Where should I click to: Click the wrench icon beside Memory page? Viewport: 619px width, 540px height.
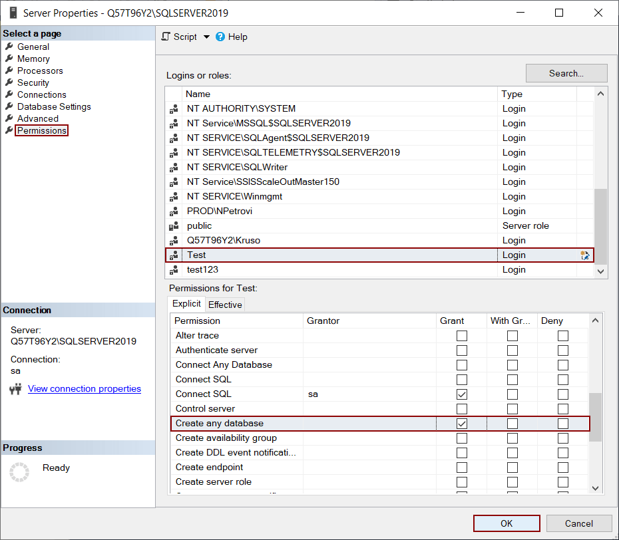point(11,59)
